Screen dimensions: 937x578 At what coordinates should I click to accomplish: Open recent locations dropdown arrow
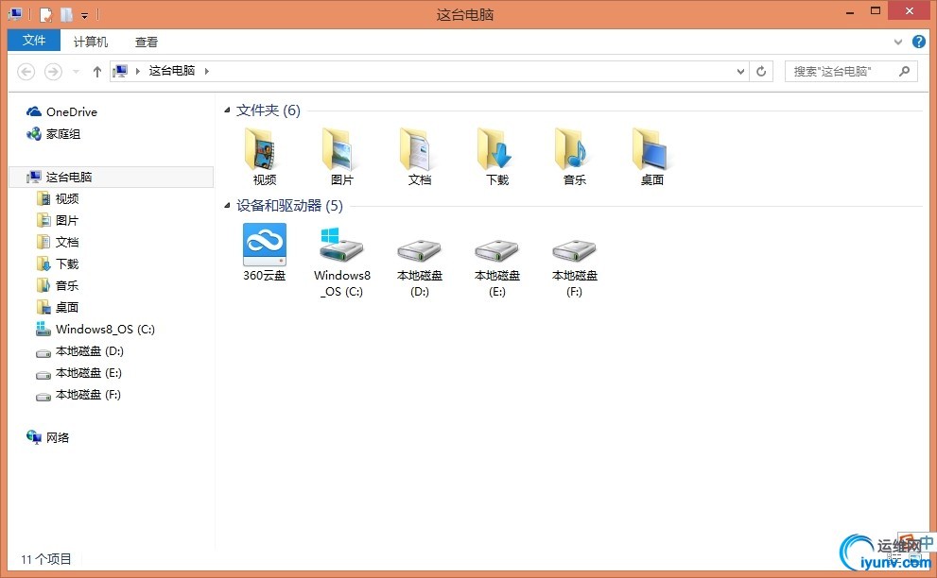coord(76,72)
